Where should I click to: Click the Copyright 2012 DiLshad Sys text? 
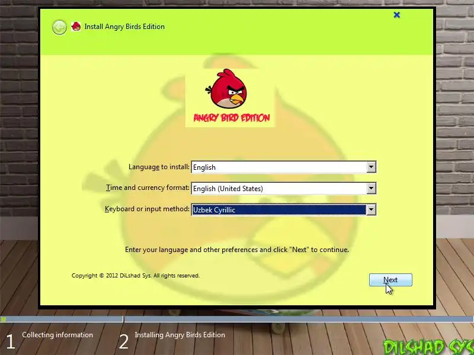coord(136,275)
